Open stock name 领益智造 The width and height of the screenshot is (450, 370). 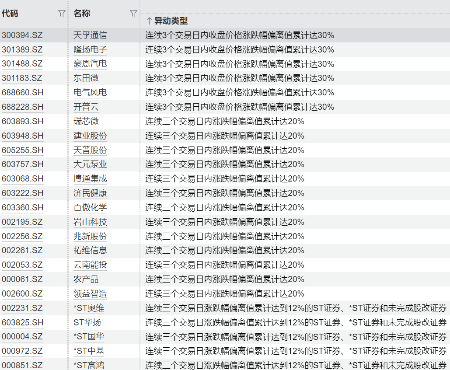click(90, 293)
